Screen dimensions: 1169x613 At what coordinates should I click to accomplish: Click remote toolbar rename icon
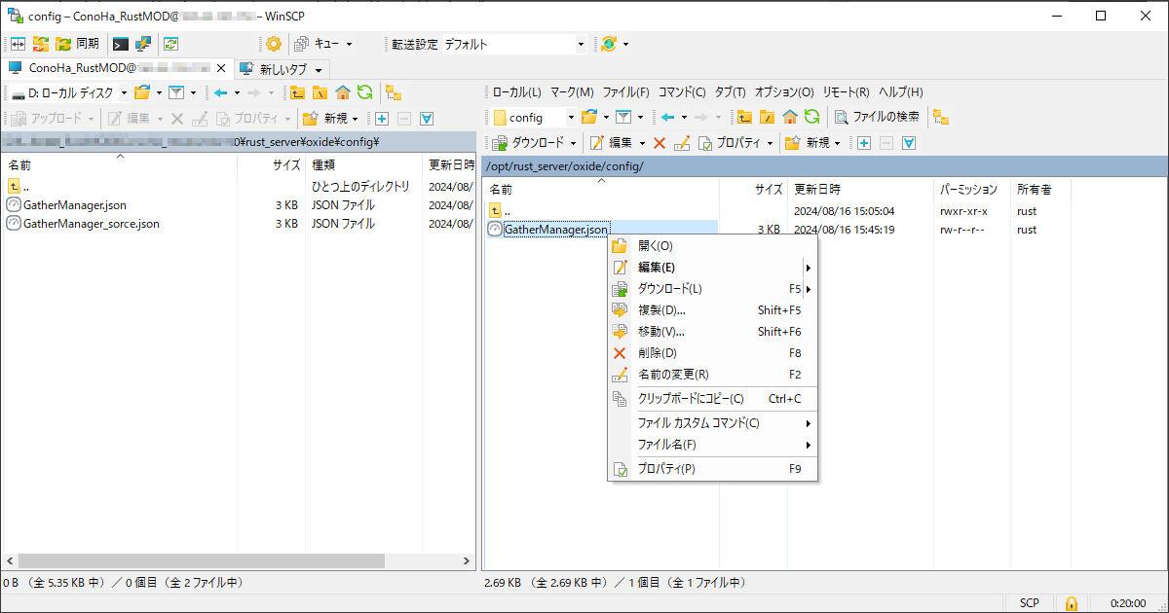682,143
